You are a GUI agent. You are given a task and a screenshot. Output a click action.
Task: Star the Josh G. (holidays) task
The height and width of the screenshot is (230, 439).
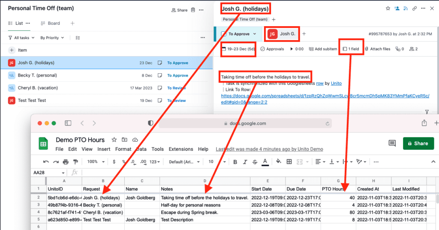pos(388,8)
